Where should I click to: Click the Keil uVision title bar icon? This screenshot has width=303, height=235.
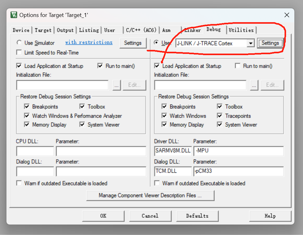pyautogui.click(x=14, y=15)
